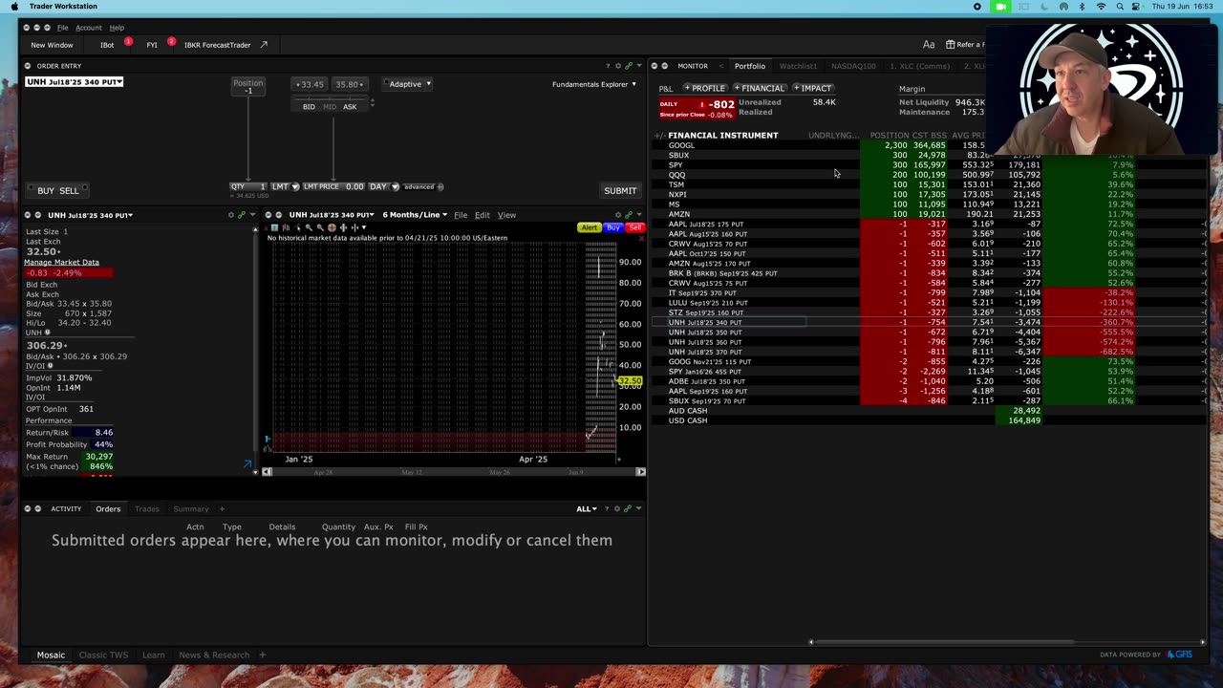Viewport: 1223px width, 688px height.
Task: Select the chart zoom in magnifier
Action: click(x=311, y=227)
